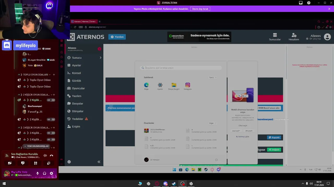Add channel to TOPLU OYUN ODALARI
This screenshot has width=334, height=187.
tap(54, 75)
